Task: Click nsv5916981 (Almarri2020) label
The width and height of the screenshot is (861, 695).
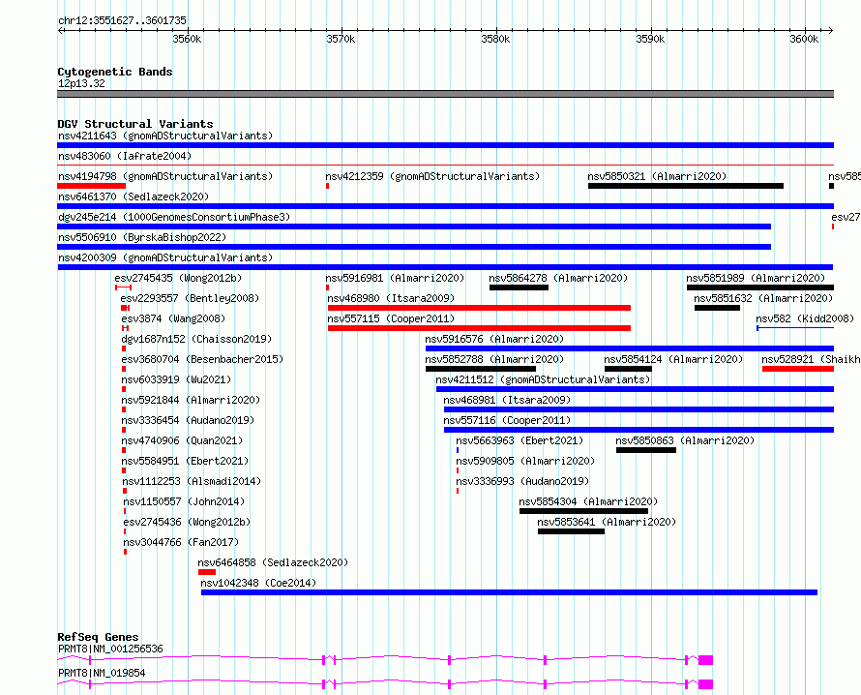Action: tap(395, 278)
